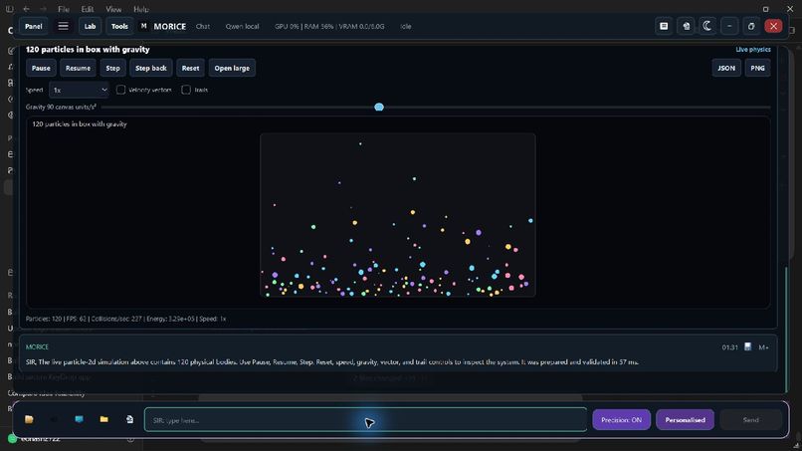This screenshot has width=802, height=451.
Task: Open the Speed 1x dropdown
Action: click(x=80, y=90)
